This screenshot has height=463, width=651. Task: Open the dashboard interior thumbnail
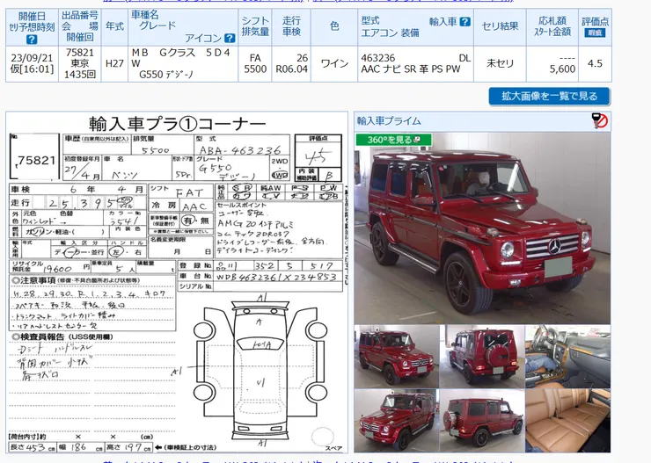pos(567,356)
